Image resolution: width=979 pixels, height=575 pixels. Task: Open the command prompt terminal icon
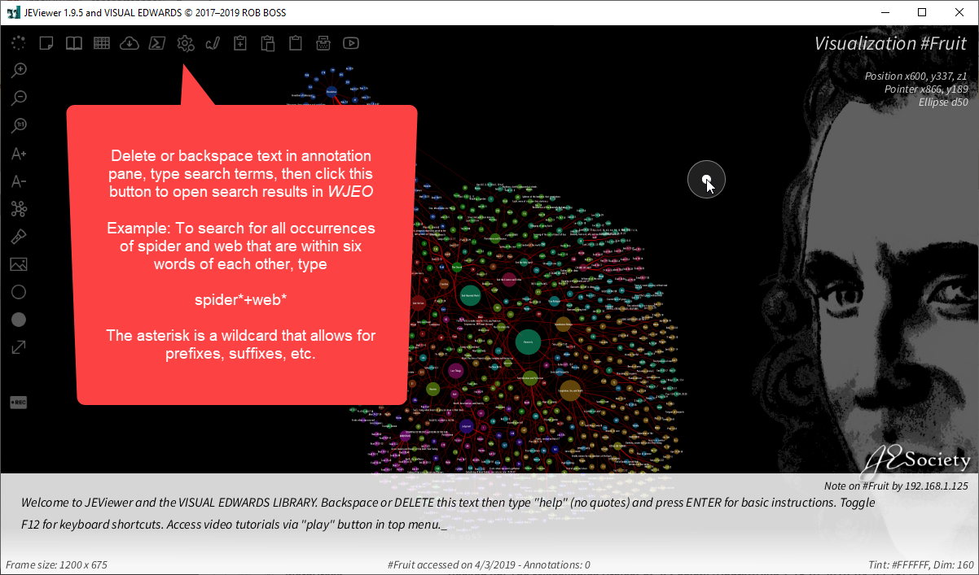pos(157,43)
